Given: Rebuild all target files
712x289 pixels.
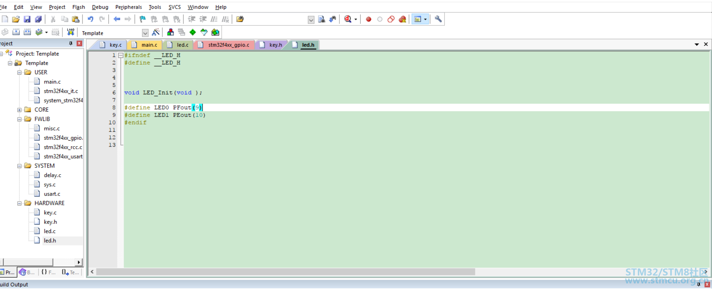Looking at the screenshot, I should click(27, 32).
